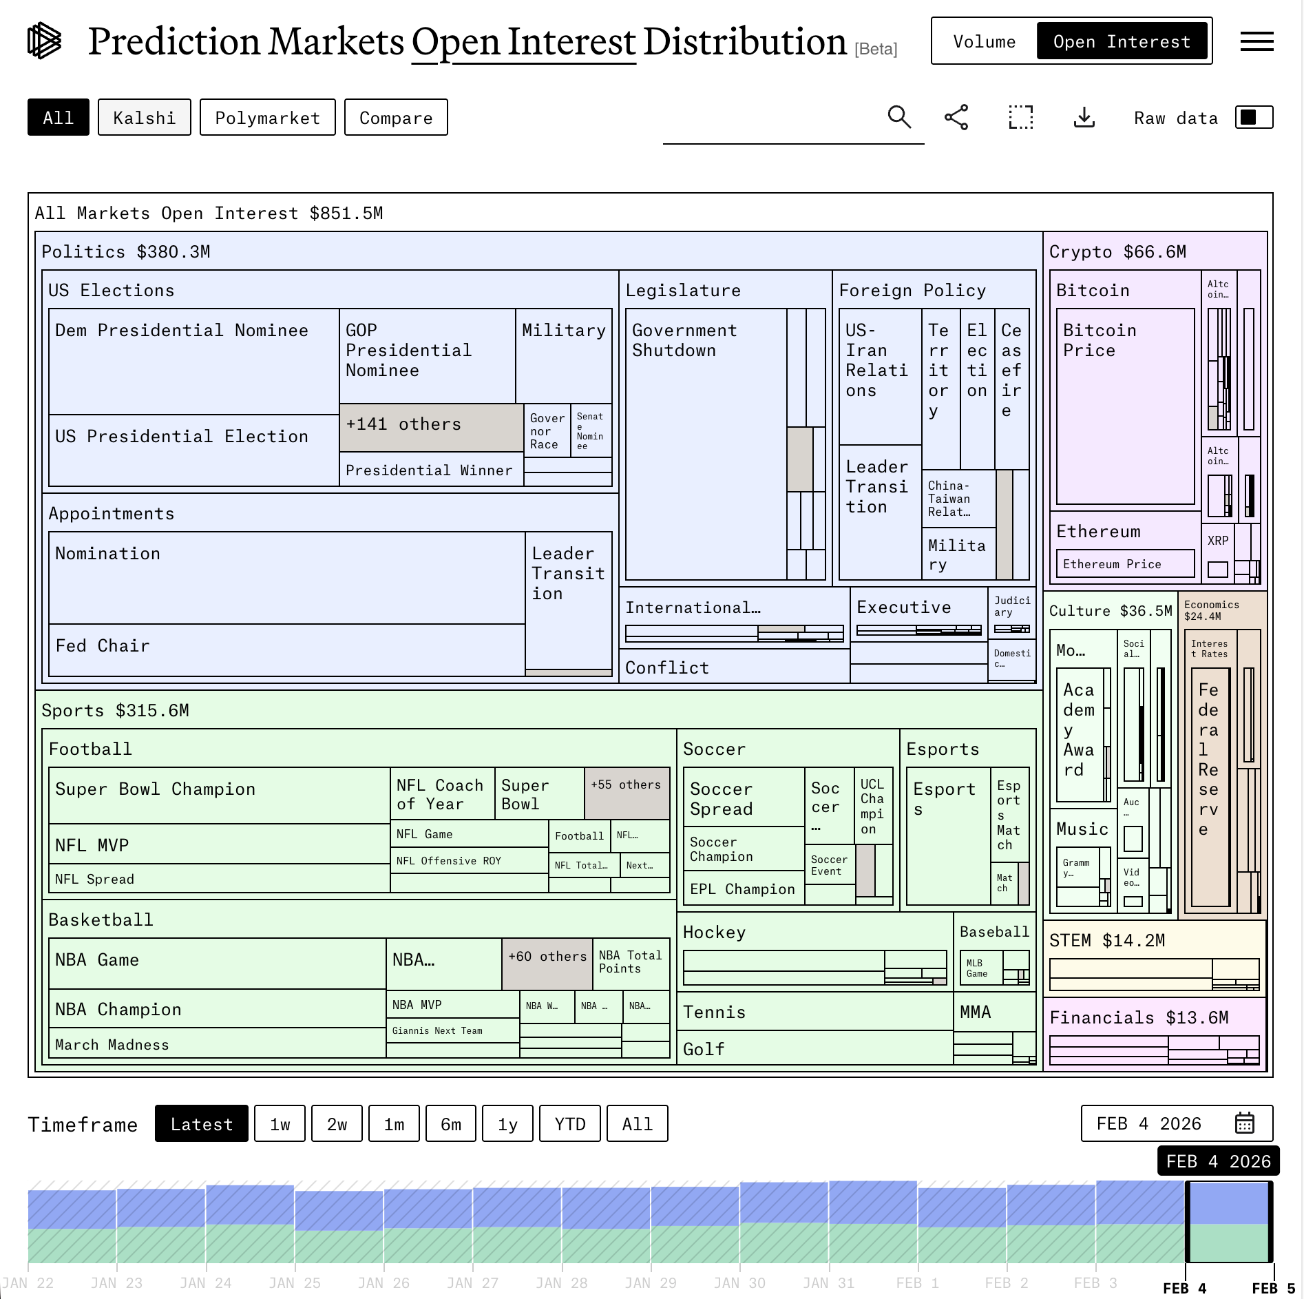Open the Compare tab
1304x1299 pixels.
click(396, 117)
